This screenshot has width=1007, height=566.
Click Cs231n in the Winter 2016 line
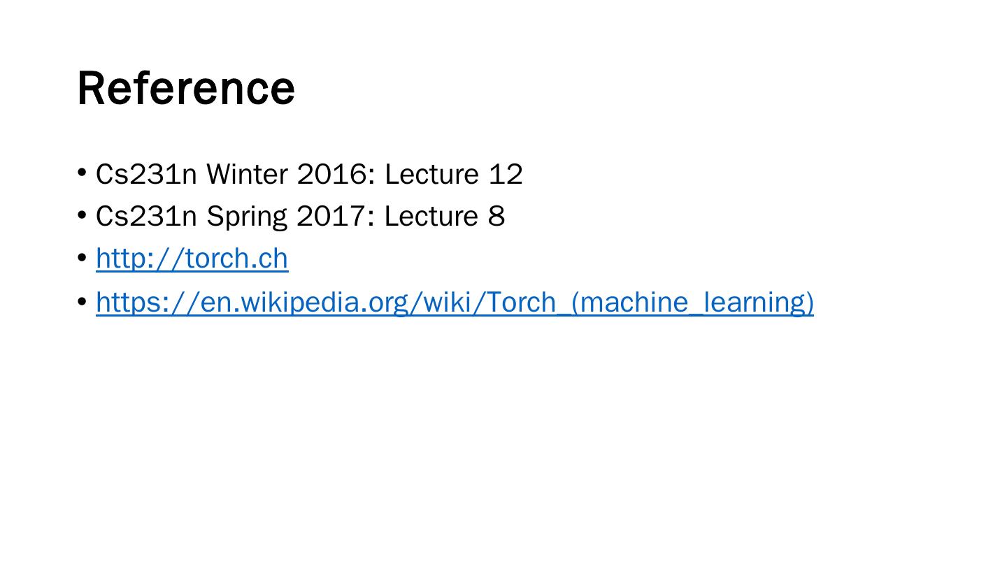[x=146, y=174]
